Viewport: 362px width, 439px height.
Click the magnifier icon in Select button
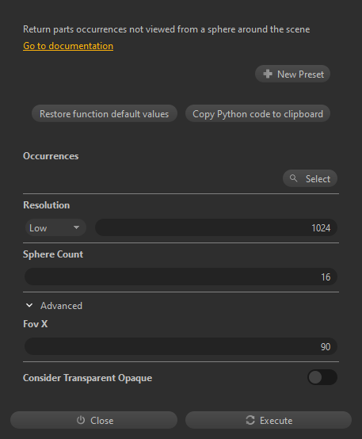(293, 178)
